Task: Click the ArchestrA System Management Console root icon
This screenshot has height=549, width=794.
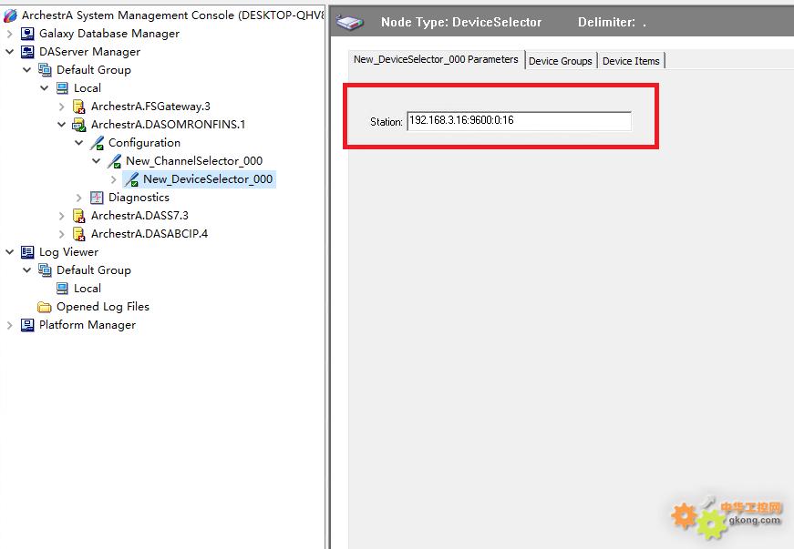Action: (10, 15)
